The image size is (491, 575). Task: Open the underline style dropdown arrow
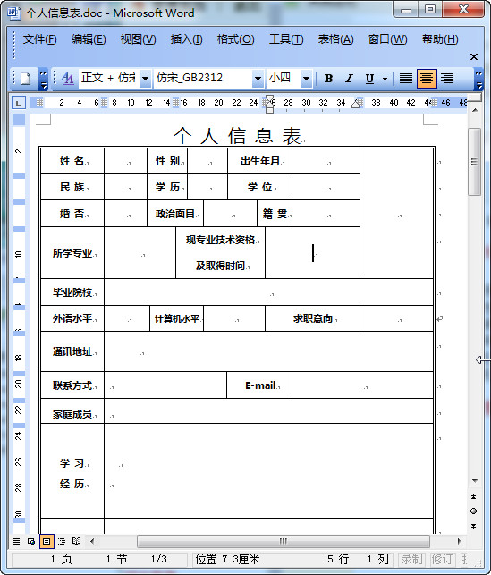[385, 79]
